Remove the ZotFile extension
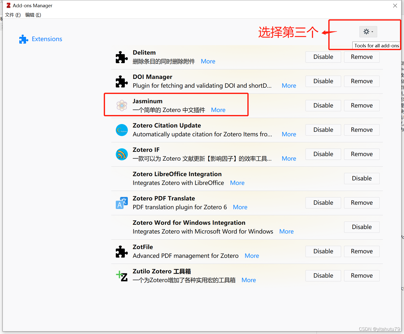 coord(362,251)
